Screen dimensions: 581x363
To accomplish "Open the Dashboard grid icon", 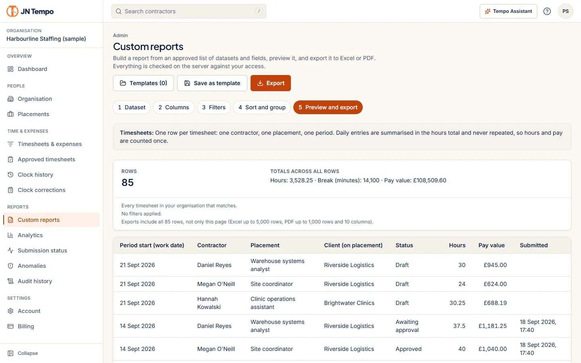I will (10, 69).
